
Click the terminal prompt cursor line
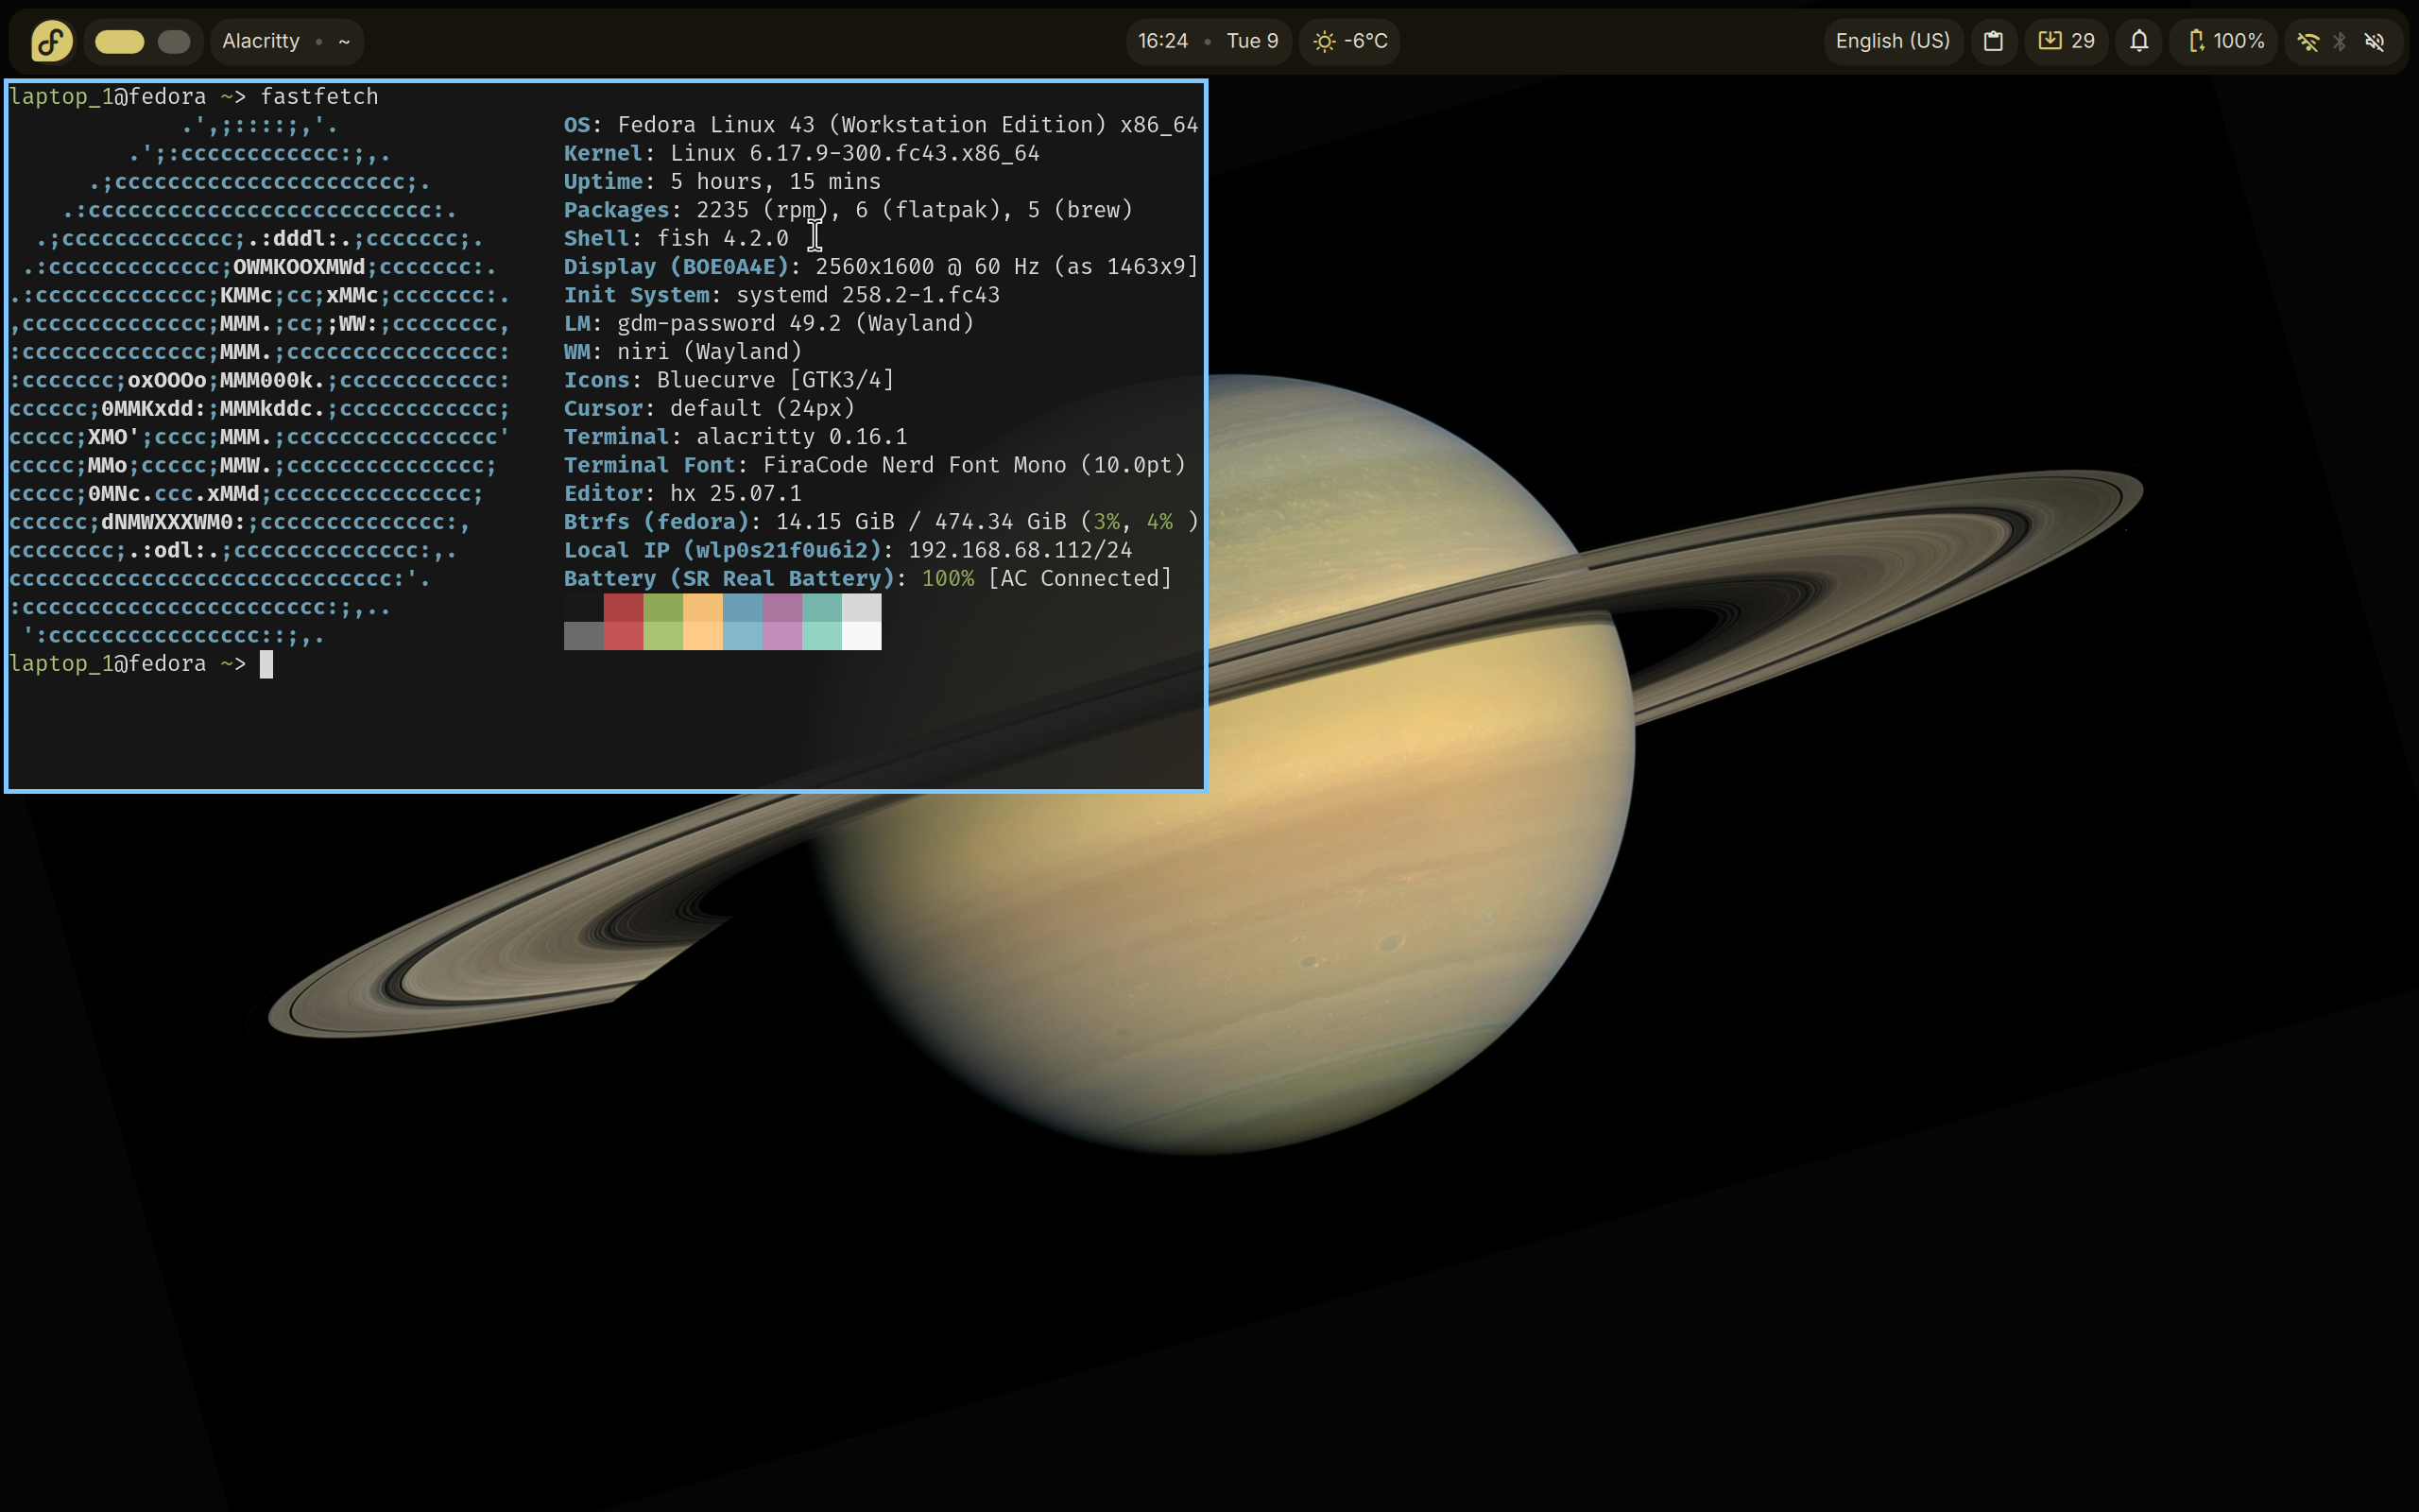(266, 664)
